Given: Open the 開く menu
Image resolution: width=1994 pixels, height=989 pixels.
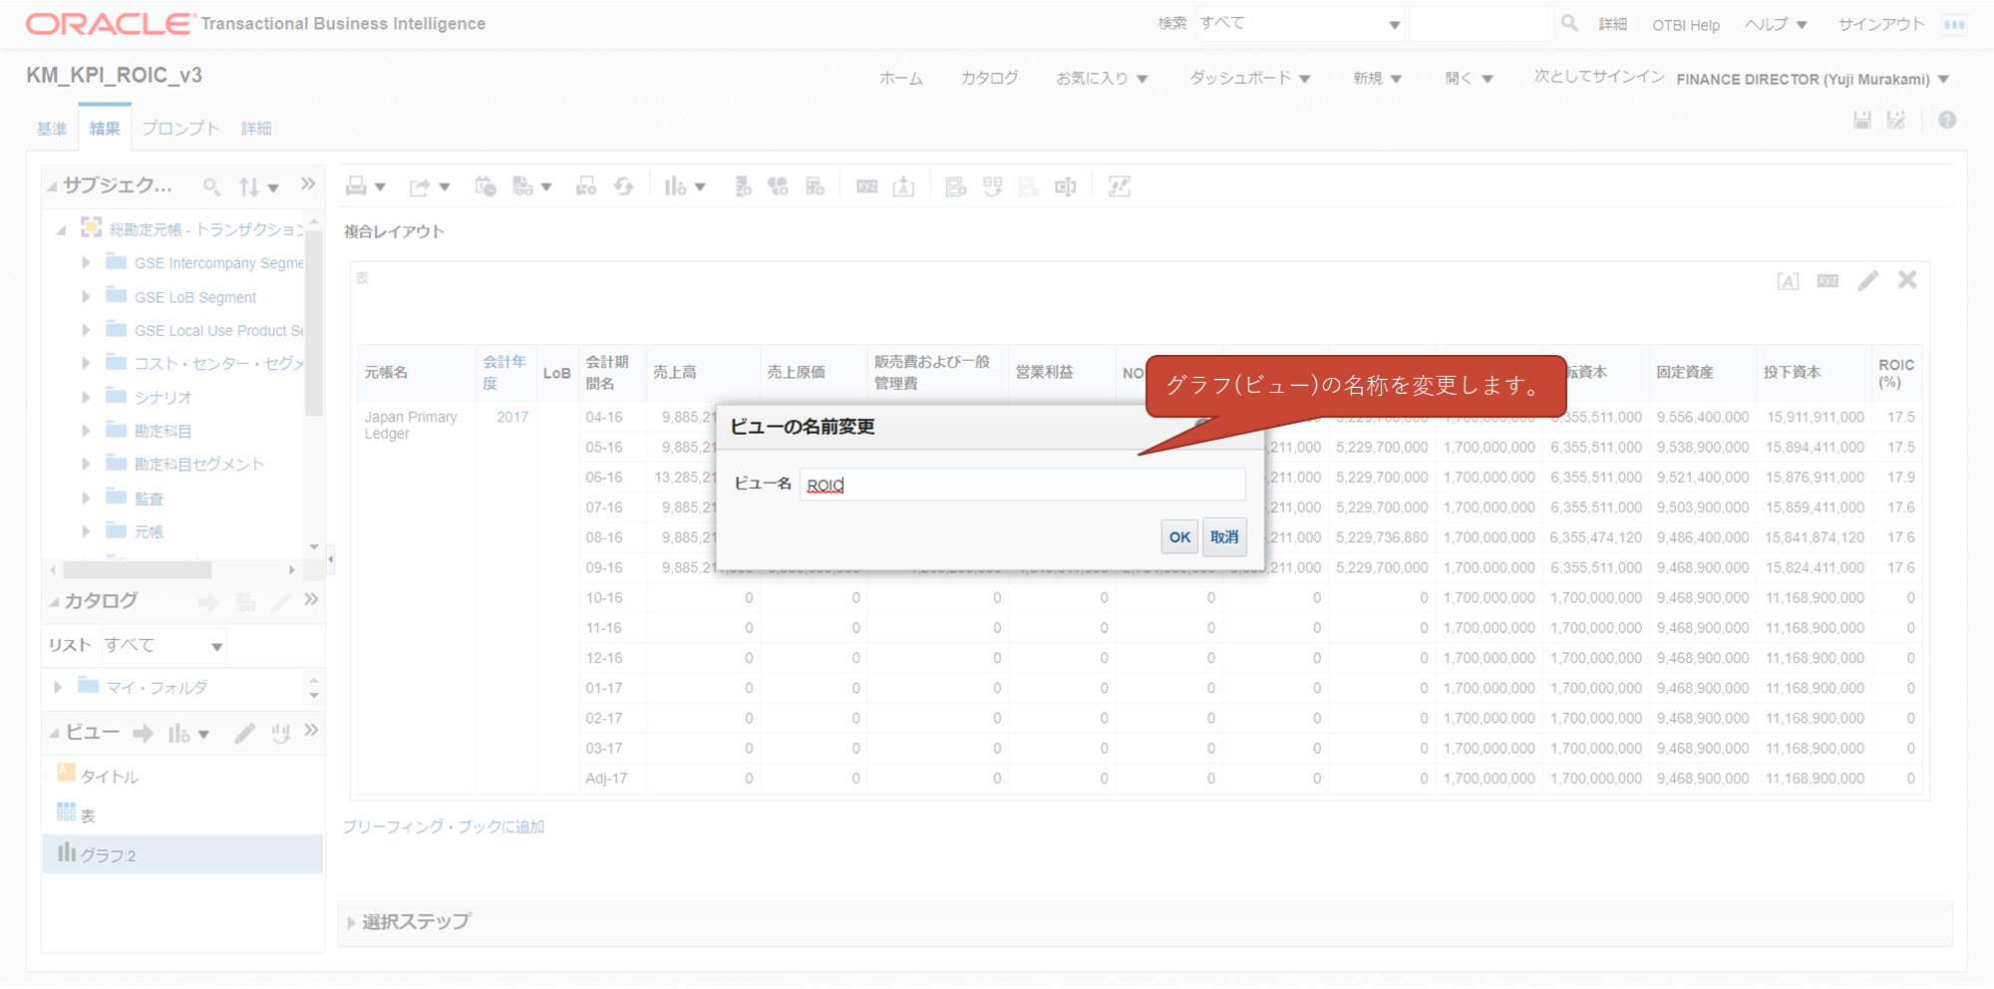Looking at the screenshot, I should [x=1469, y=78].
